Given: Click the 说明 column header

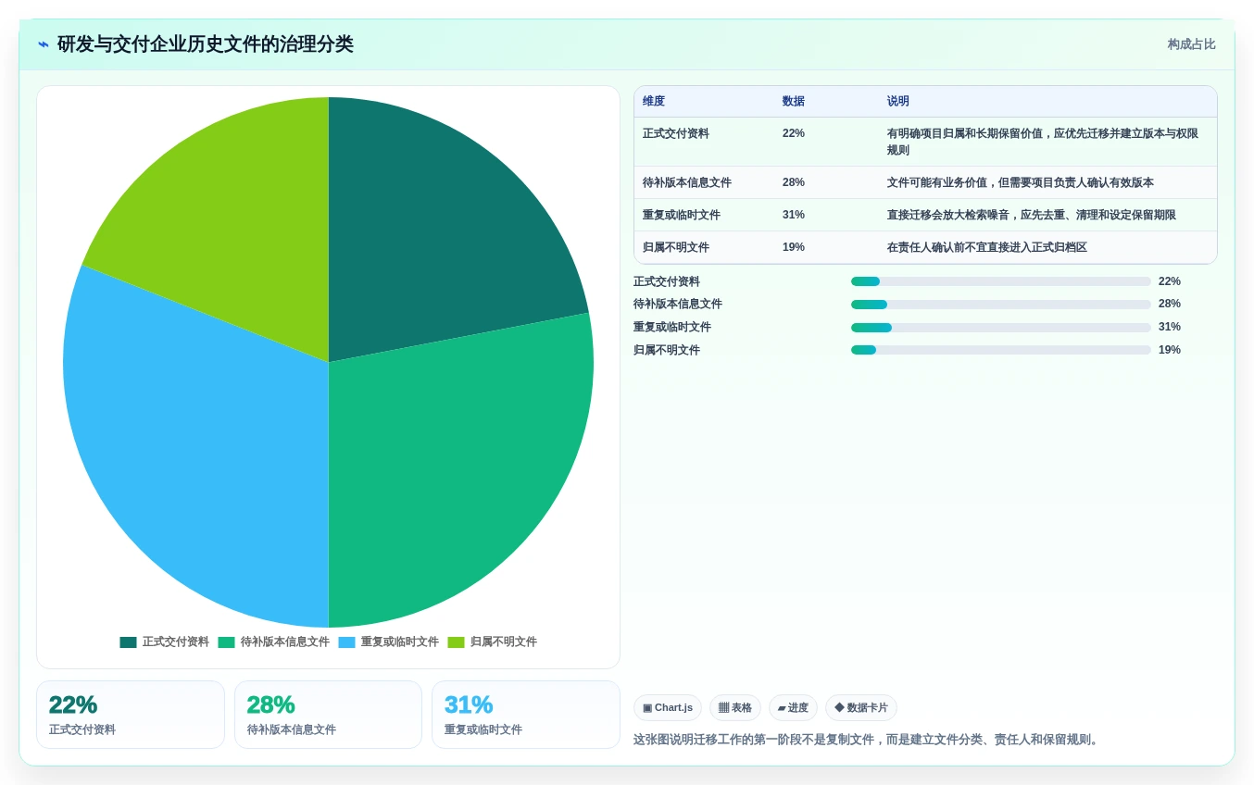Looking at the screenshot, I should [x=898, y=102].
